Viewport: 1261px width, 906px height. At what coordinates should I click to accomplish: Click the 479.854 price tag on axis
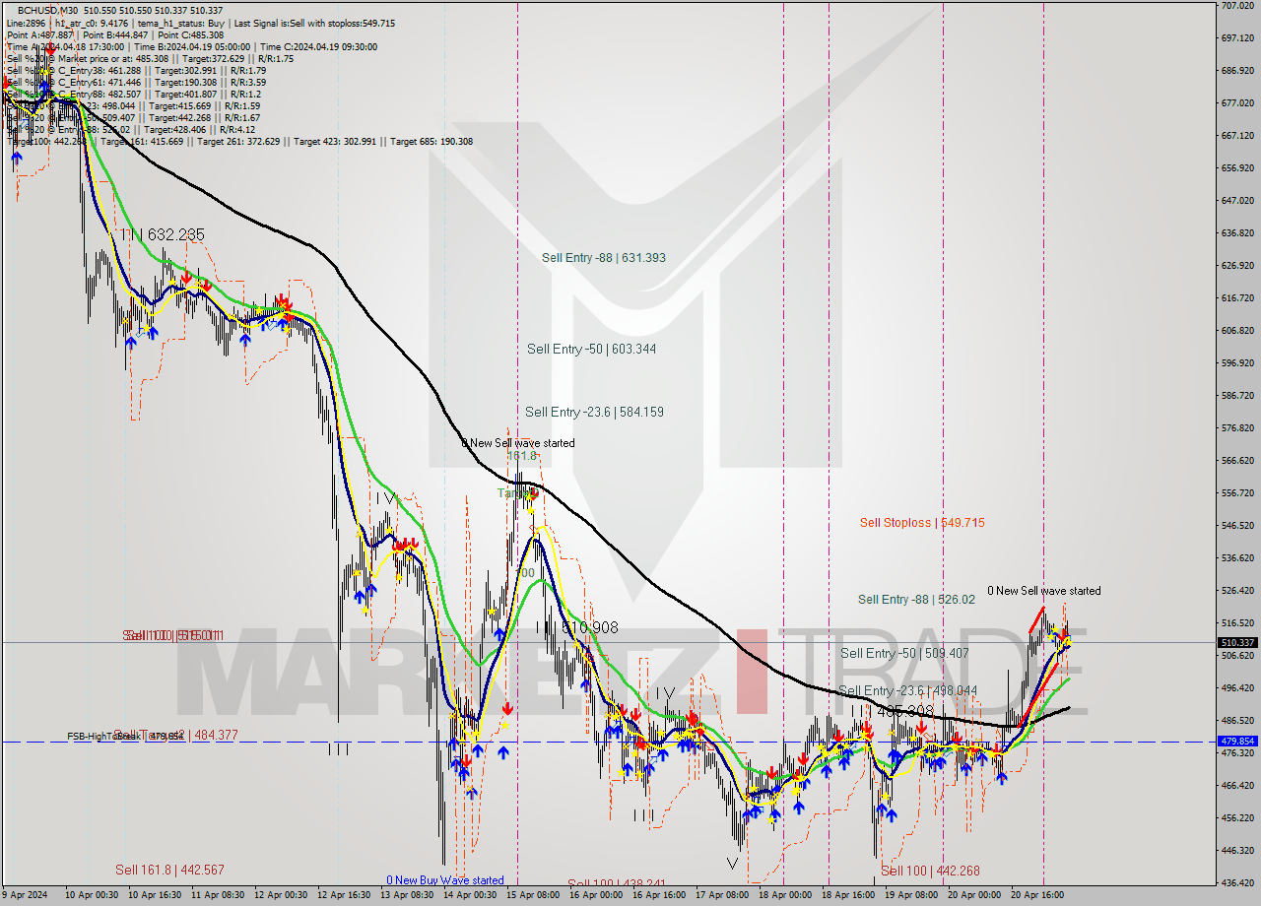(x=1237, y=741)
